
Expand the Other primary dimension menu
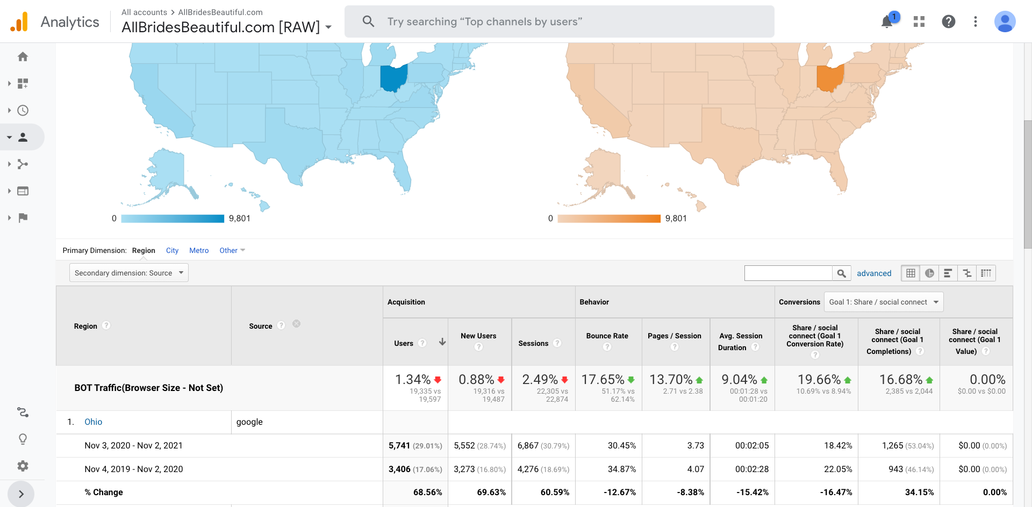[232, 250]
